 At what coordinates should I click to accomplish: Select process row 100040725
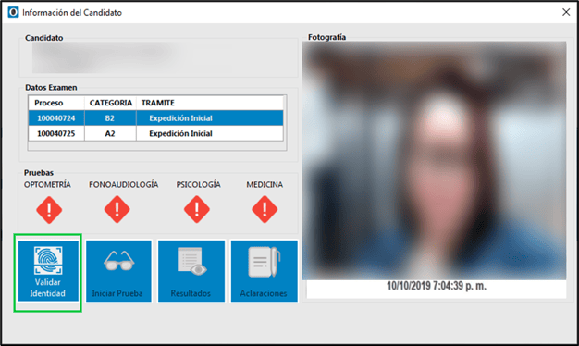pos(155,133)
